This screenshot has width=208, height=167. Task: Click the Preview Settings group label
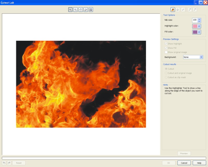tap(171, 39)
